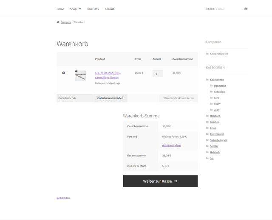
Task: Select the Gesamtsumme value 38,39 €
Action: point(167,156)
